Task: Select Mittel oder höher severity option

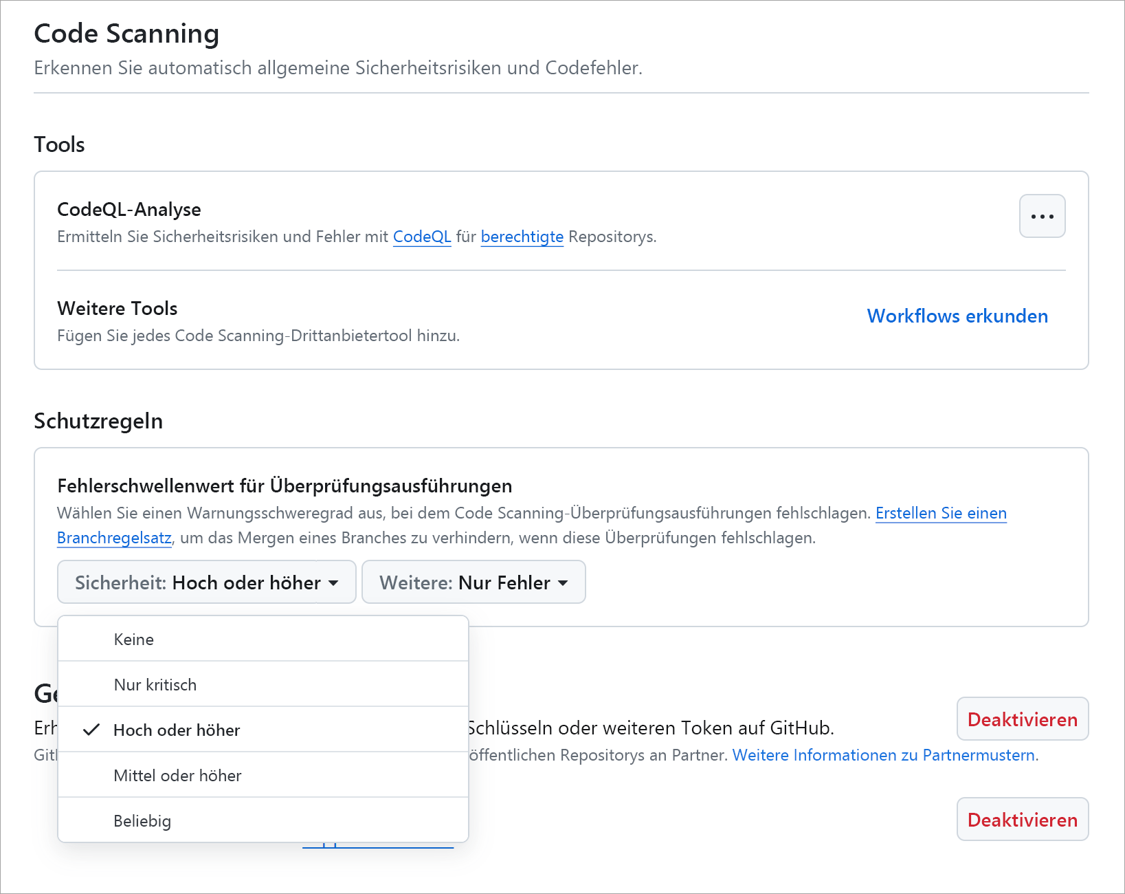Action: tap(177, 775)
